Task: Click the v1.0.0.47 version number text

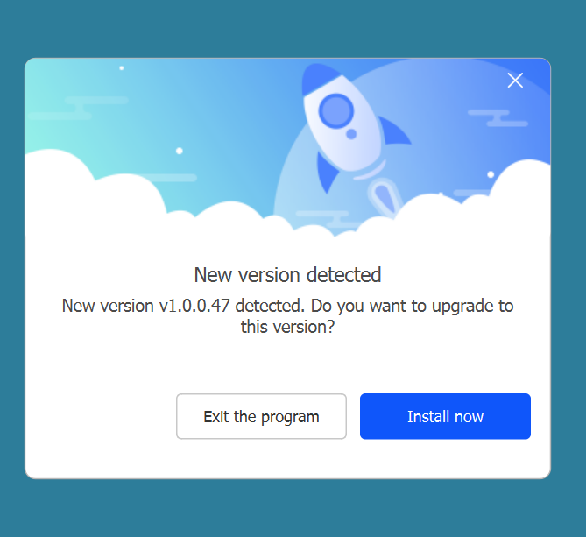Action: point(194,306)
